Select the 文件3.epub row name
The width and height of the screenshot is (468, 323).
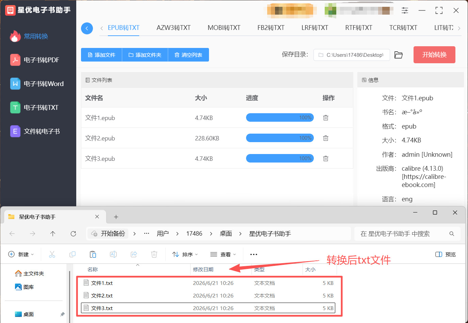click(x=100, y=159)
